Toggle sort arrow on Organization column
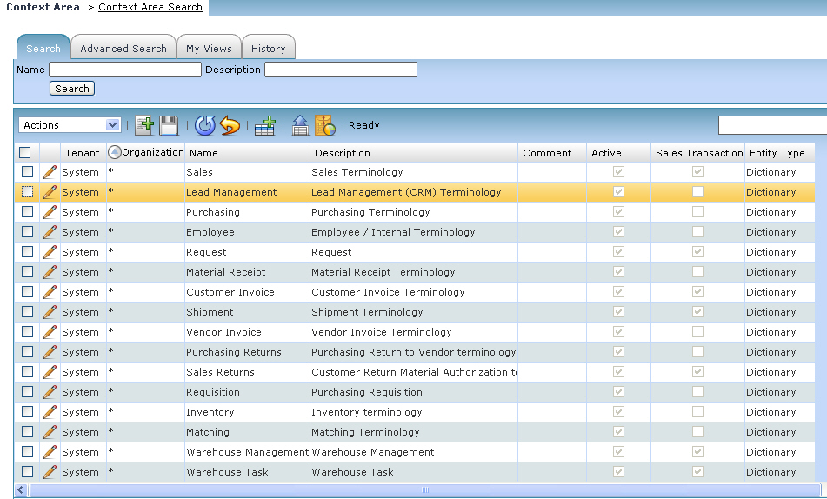Viewport: 827px width, 499px height. coord(114,152)
